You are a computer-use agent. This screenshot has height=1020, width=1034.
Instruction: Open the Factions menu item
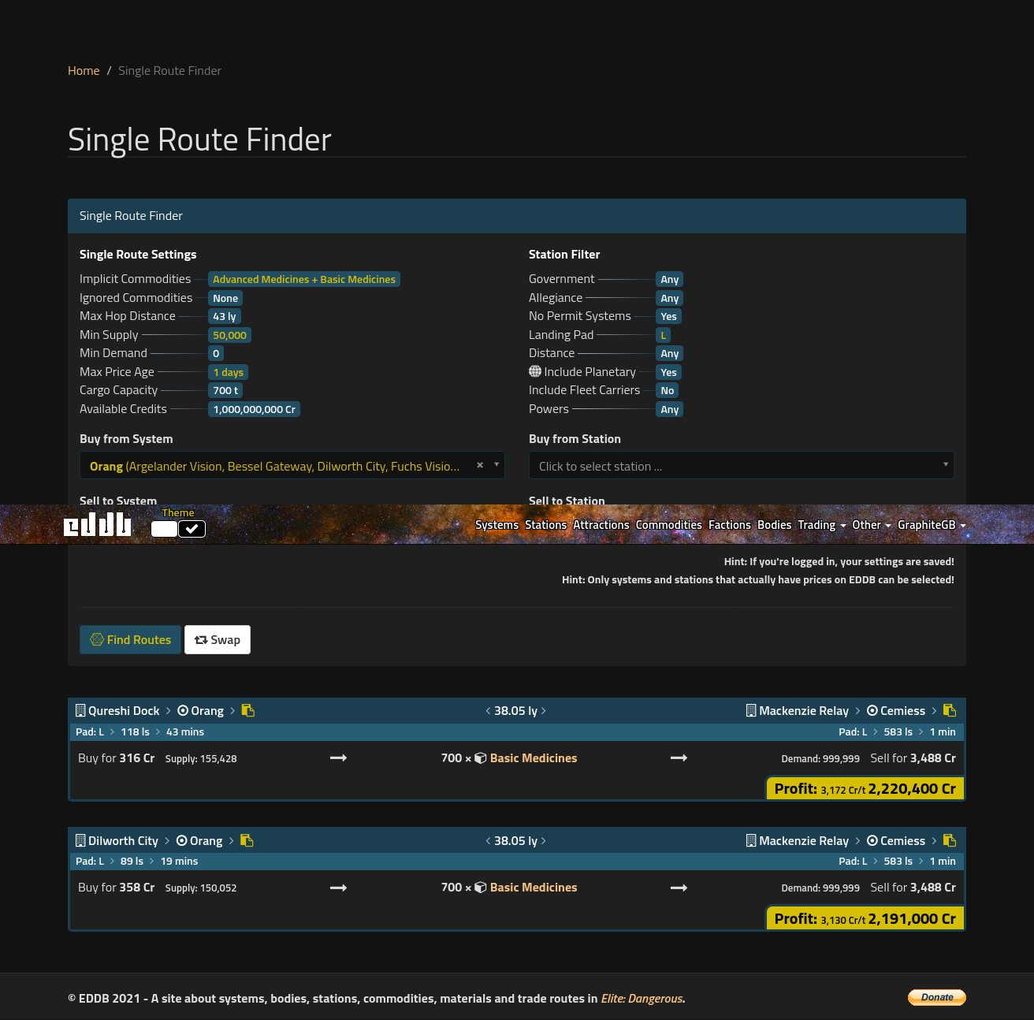coord(730,525)
